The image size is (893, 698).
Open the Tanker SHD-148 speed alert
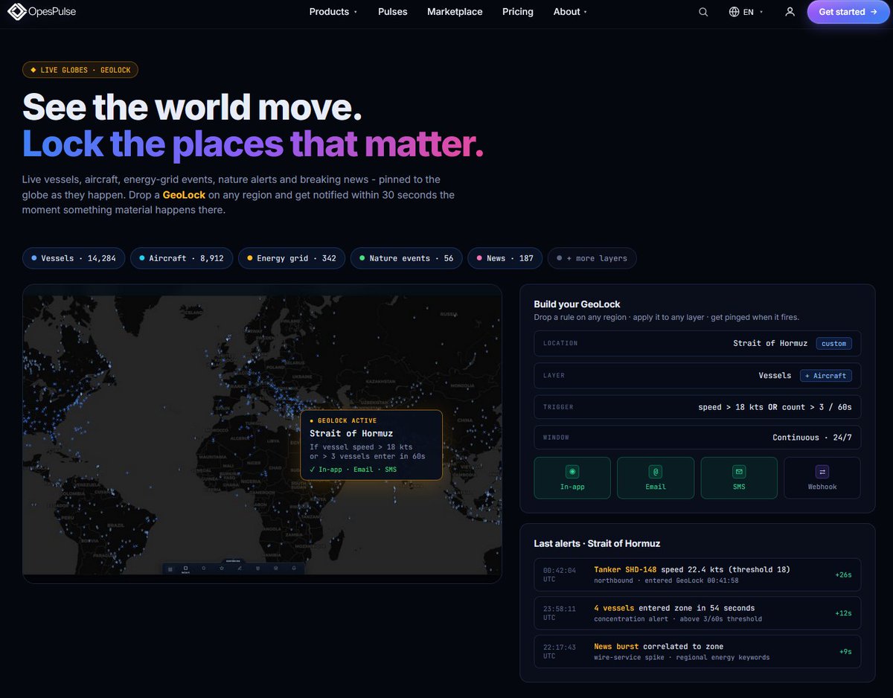[697, 574]
